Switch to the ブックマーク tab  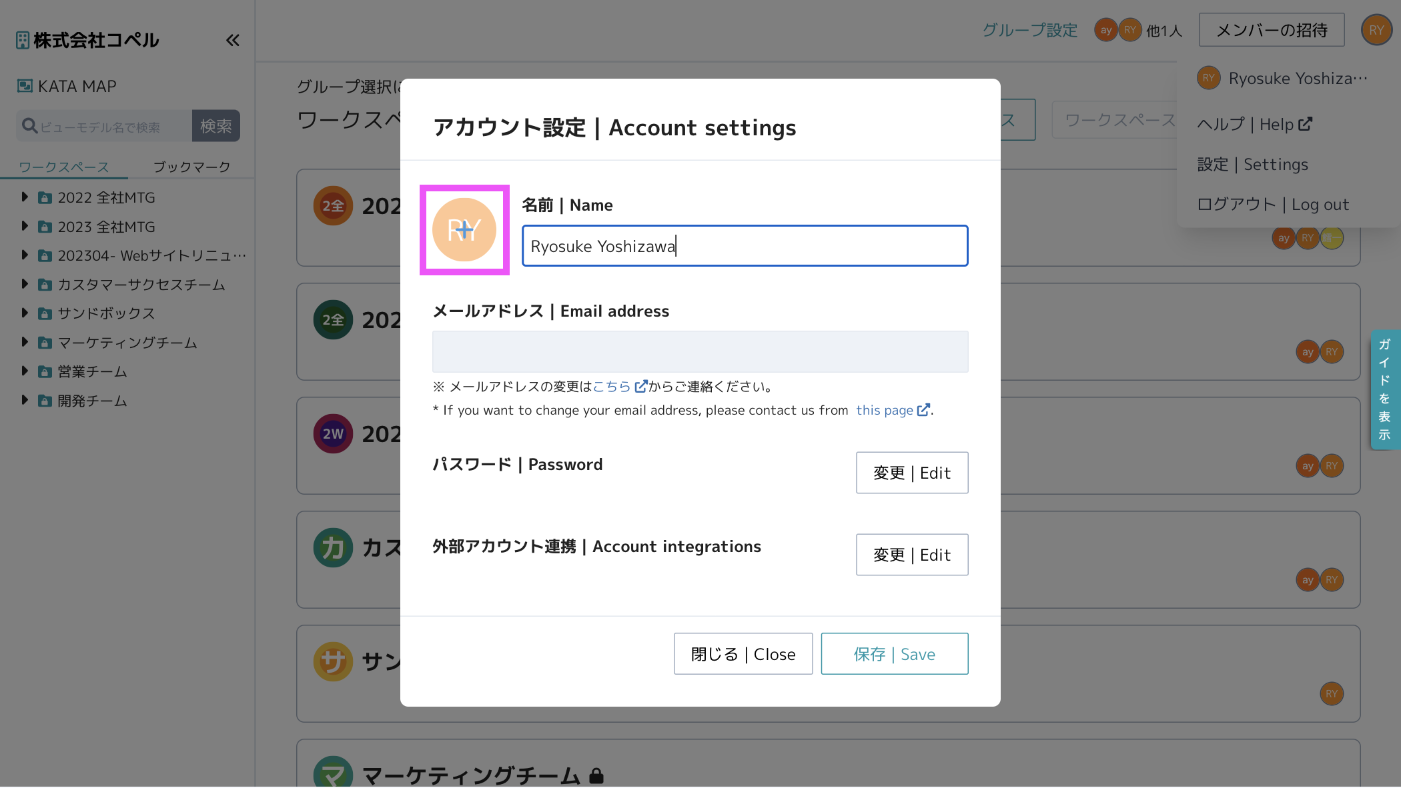tap(191, 167)
